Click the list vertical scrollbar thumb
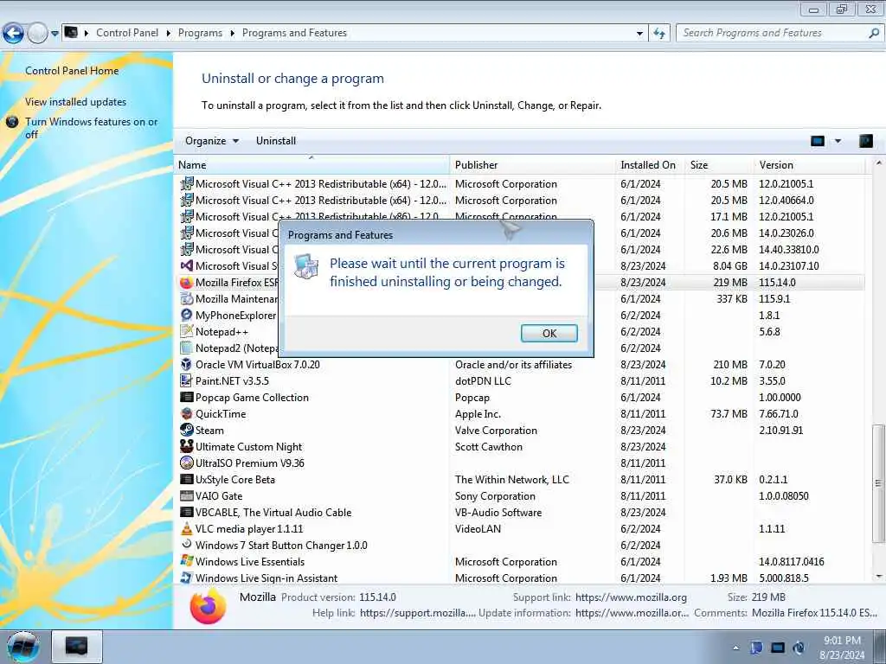Screen dimensions: 886x664 pyautogui.click(x=878, y=483)
